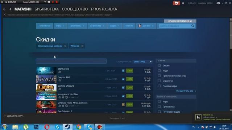Viewport: 232px width, 130px height.
Task: Check the Потоковое видео filter
Action: click(159, 112)
